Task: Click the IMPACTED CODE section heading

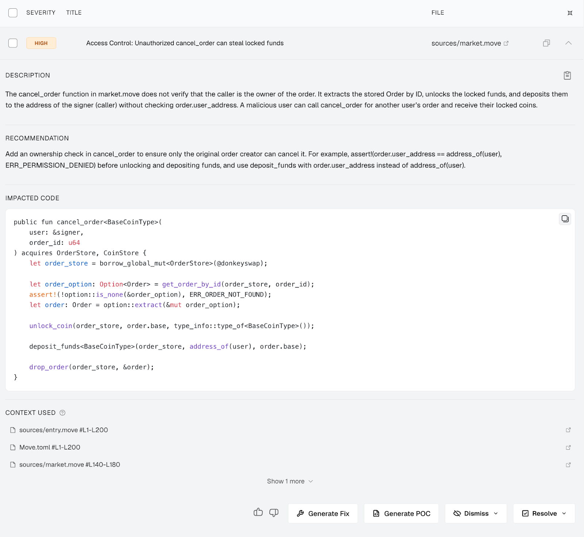Action: click(32, 198)
